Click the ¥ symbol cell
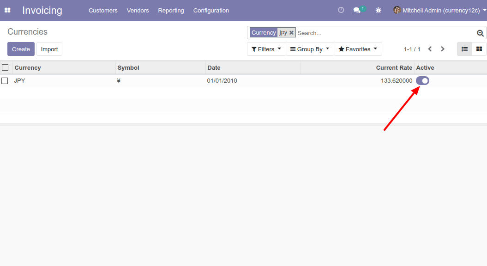The width and height of the screenshot is (487, 266). pos(119,81)
